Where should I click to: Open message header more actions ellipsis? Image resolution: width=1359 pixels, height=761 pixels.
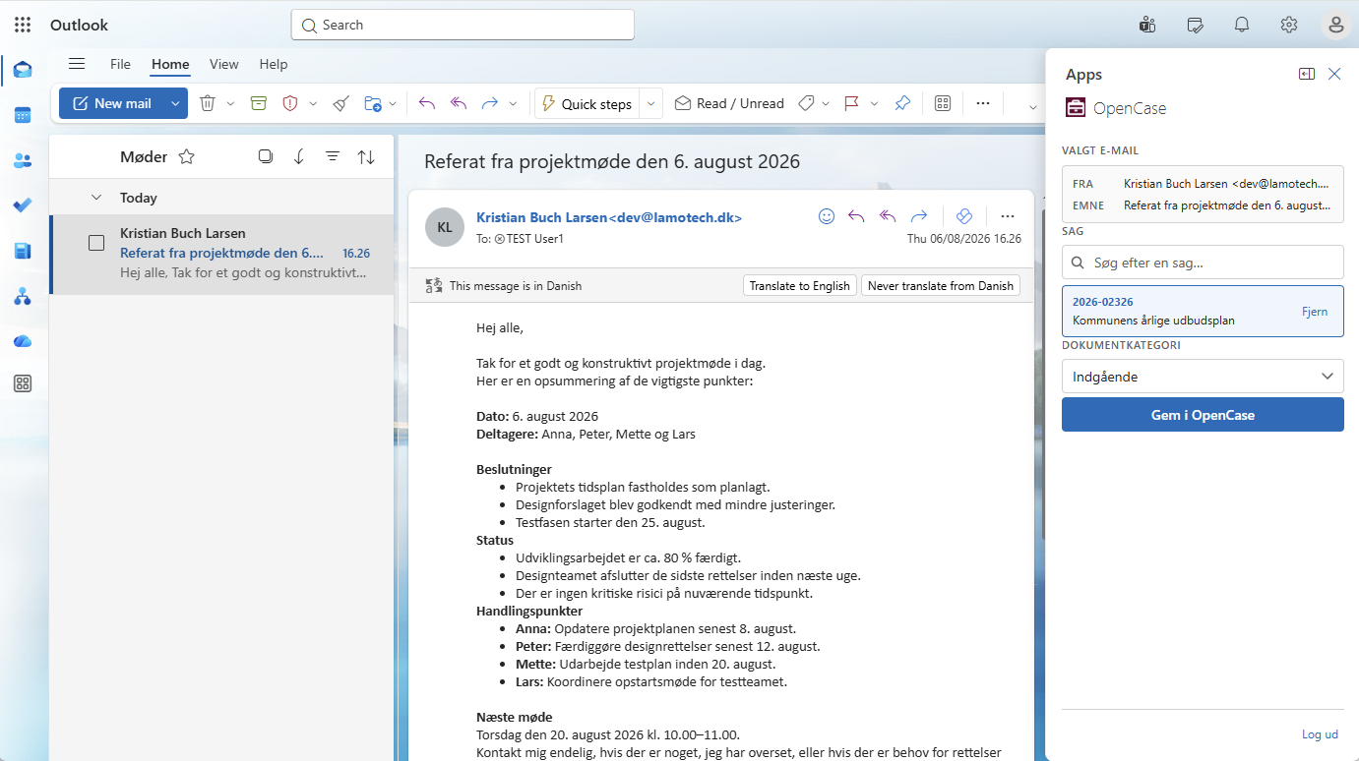(1007, 216)
